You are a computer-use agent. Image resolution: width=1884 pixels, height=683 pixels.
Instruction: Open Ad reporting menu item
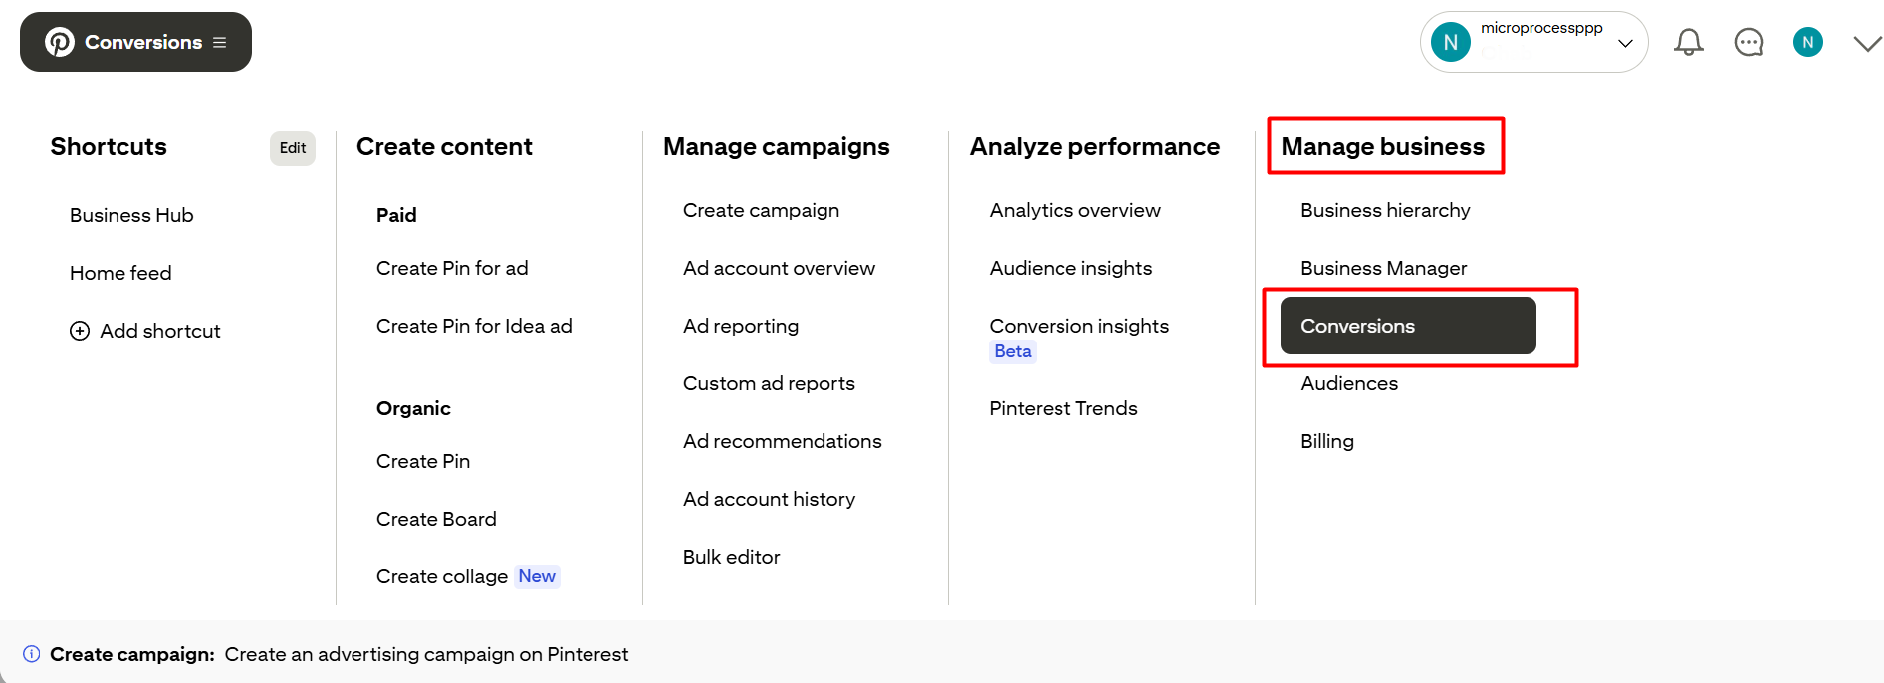[x=741, y=326]
